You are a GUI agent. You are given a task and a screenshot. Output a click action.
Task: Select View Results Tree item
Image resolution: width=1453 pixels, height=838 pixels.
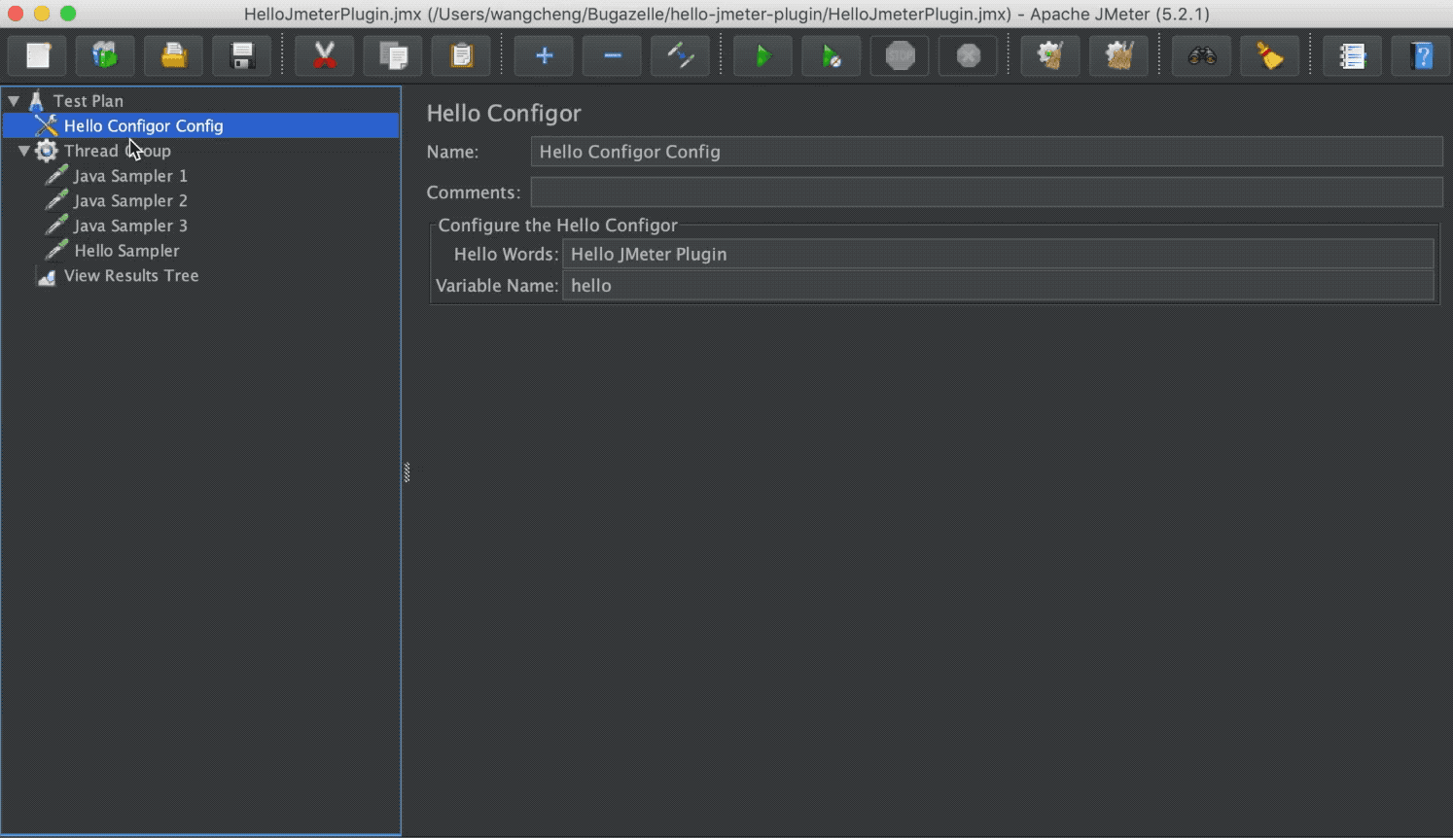(x=131, y=276)
